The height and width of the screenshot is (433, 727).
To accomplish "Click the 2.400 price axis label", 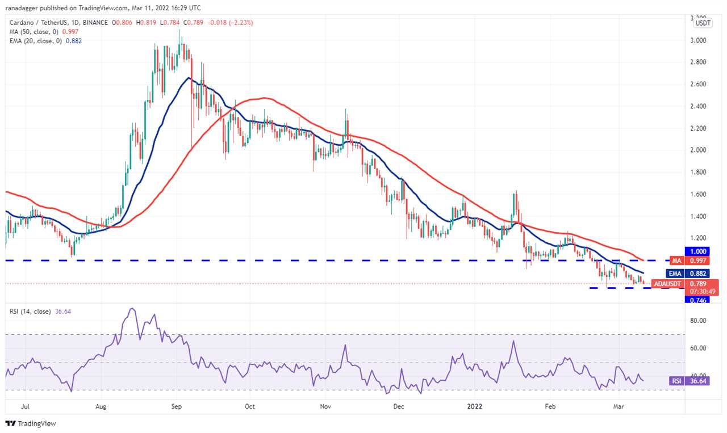I will [x=698, y=106].
